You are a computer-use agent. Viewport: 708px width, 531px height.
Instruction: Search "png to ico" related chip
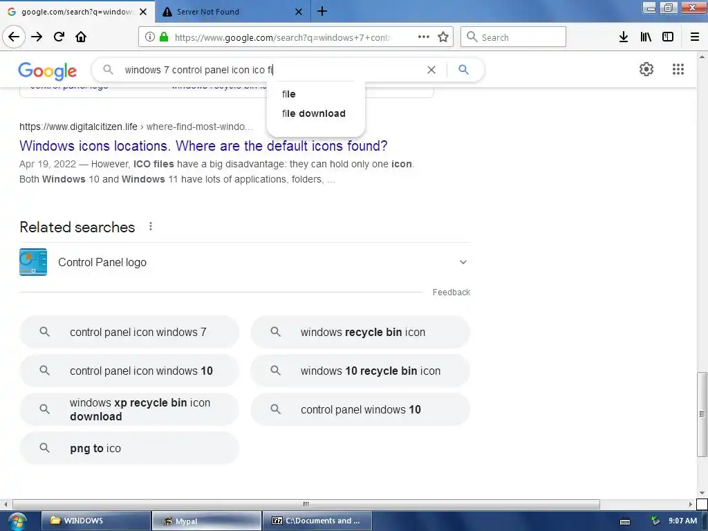point(129,448)
